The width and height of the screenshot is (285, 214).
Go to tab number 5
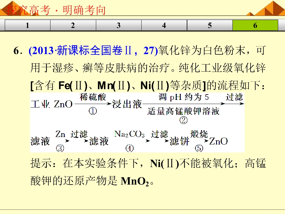[x=210, y=25]
